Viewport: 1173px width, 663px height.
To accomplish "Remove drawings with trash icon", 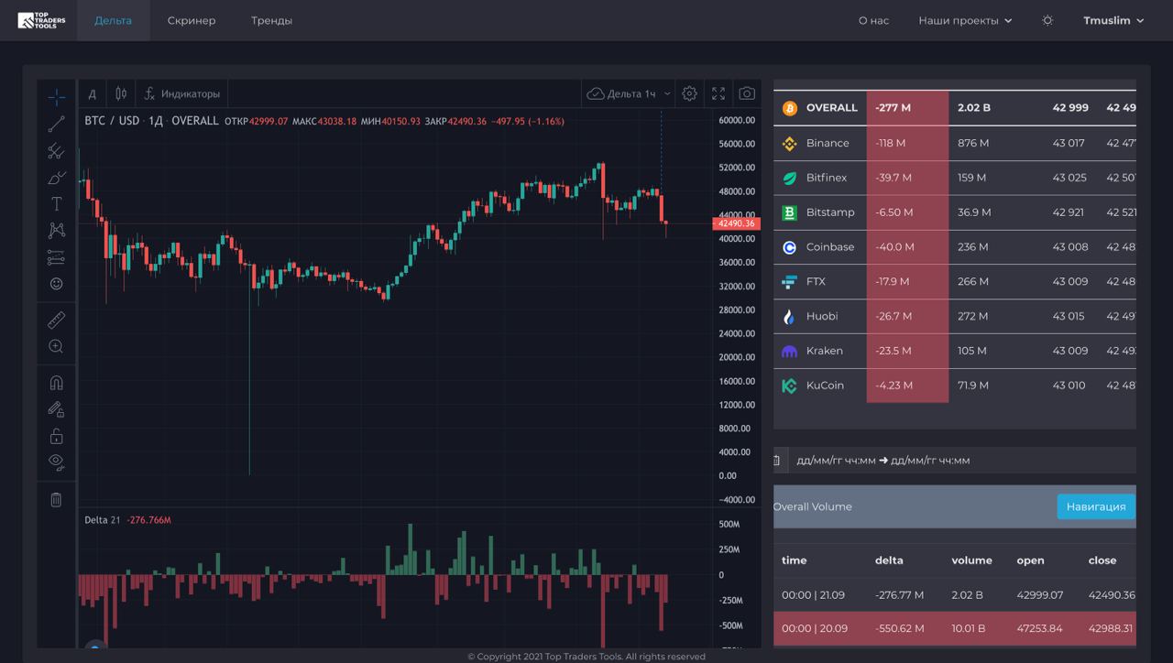I will point(56,499).
